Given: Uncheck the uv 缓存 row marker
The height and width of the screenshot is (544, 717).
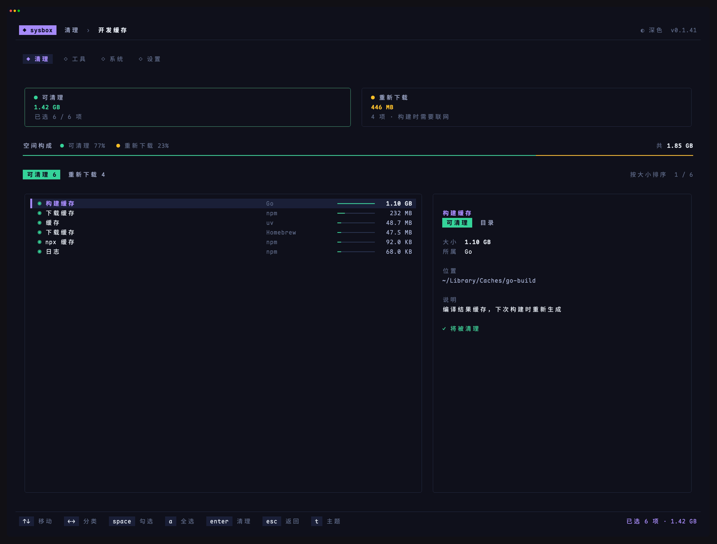Looking at the screenshot, I should (x=40, y=223).
